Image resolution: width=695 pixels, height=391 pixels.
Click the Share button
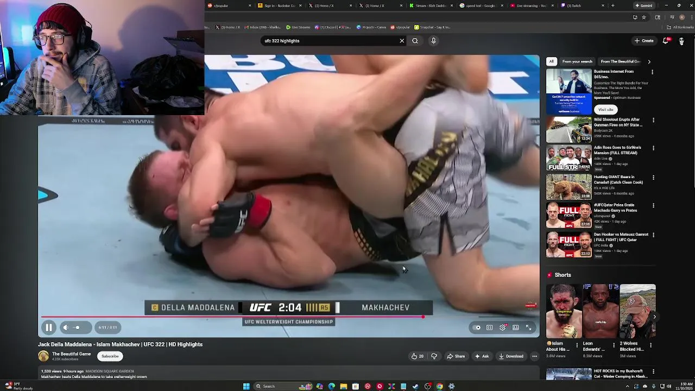point(456,356)
